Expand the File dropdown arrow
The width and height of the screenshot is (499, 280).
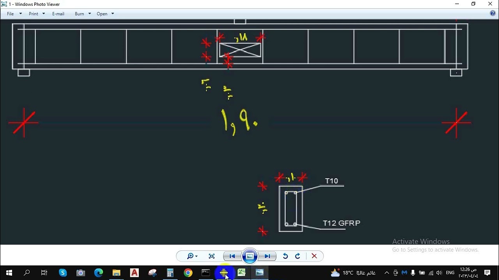pyautogui.click(x=21, y=14)
